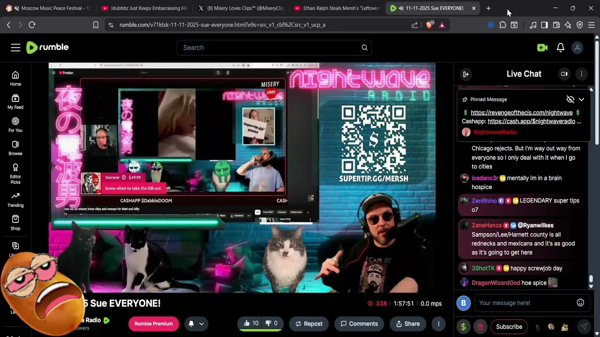Image resolution: width=600 pixels, height=337 pixels.
Task: Click the green go-live camera icon
Action: coord(542,47)
